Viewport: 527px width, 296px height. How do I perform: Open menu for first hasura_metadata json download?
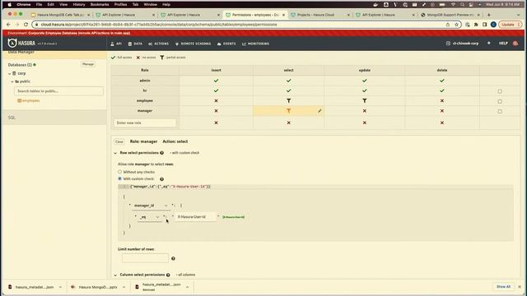point(60,287)
